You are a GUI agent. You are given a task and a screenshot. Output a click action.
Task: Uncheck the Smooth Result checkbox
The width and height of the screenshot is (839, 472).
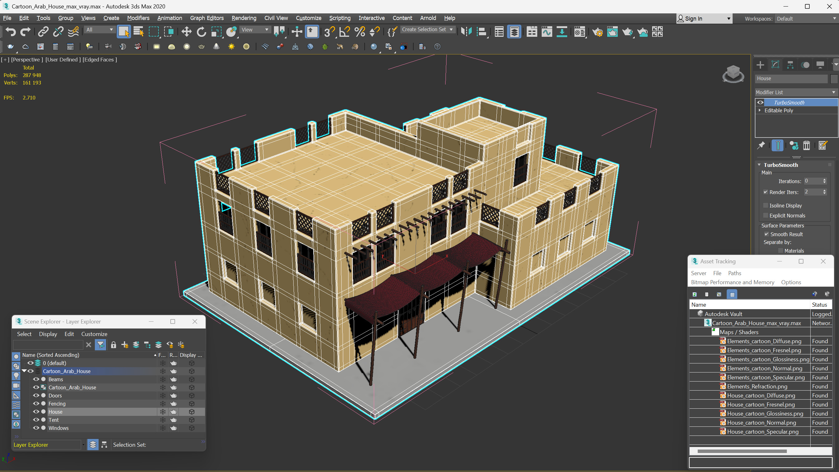(766, 234)
